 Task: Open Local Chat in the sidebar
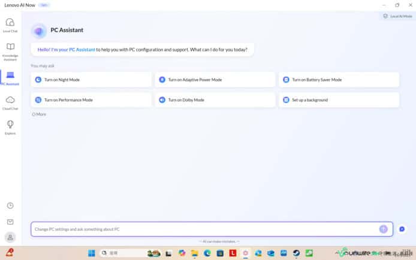[10, 25]
